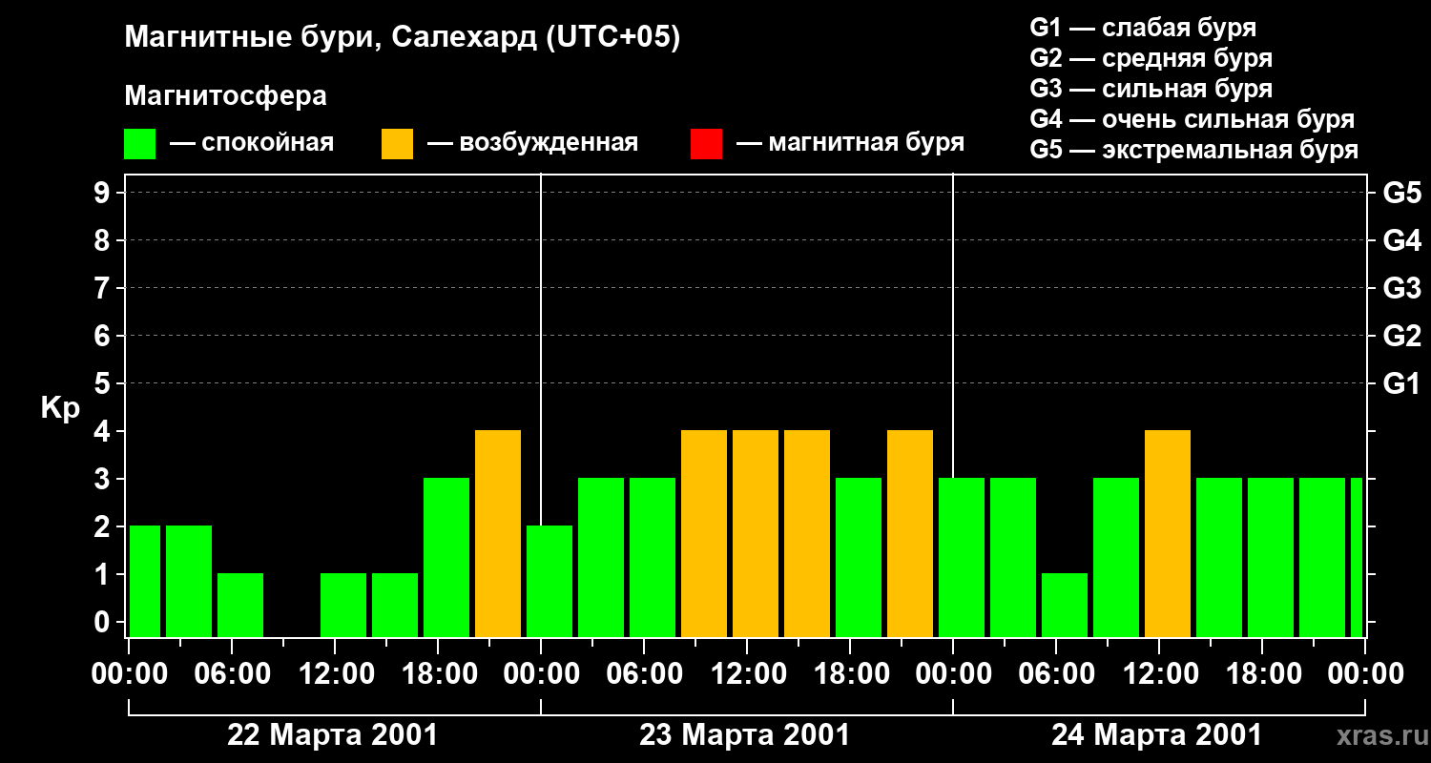The height and width of the screenshot is (763, 1431).
Task: Click the 'G2 — средняя буря' legend line
Action: tap(1151, 58)
